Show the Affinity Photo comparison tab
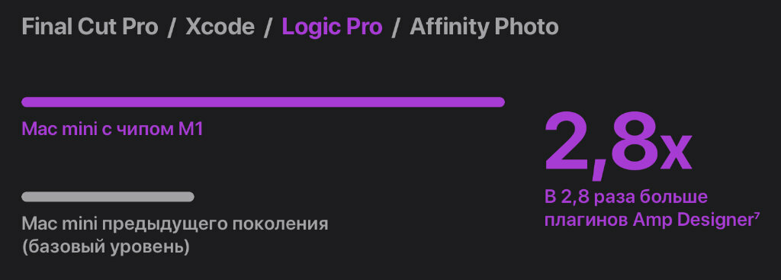The width and height of the screenshot is (781, 280). click(x=484, y=27)
